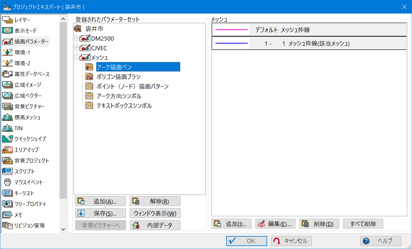Click the ポリゴン描画ブラシ tree icon

(89, 77)
